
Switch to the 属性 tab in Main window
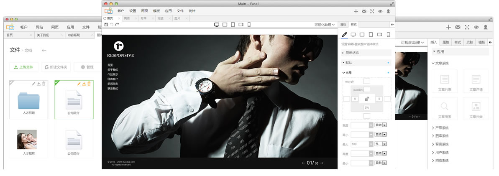coord(343,25)
